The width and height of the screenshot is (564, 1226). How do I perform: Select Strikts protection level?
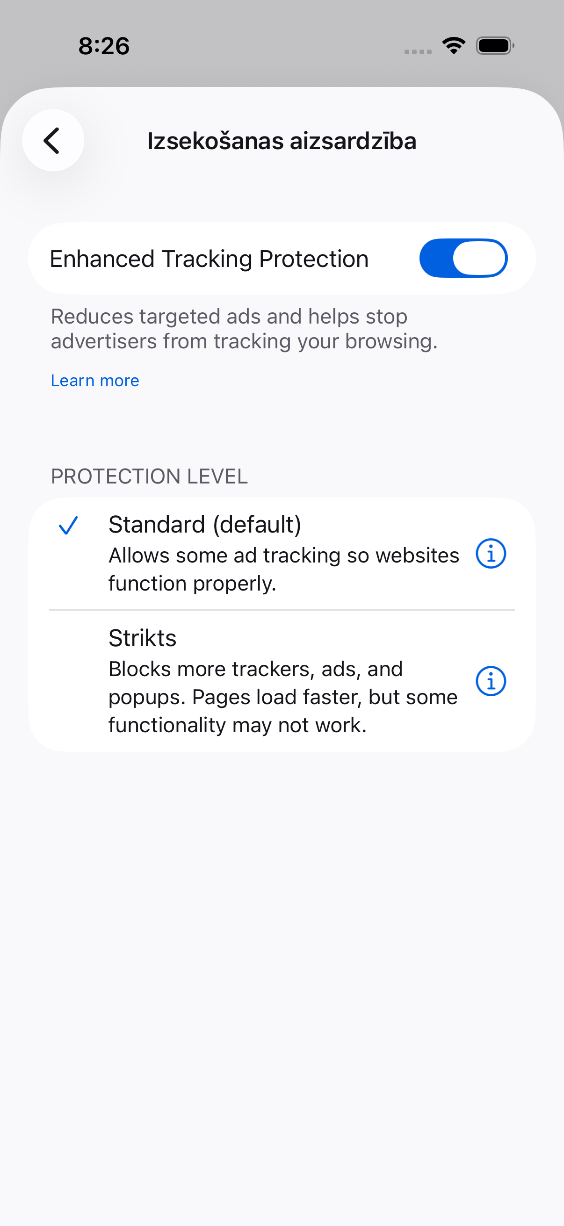click(x=282, y=681)
